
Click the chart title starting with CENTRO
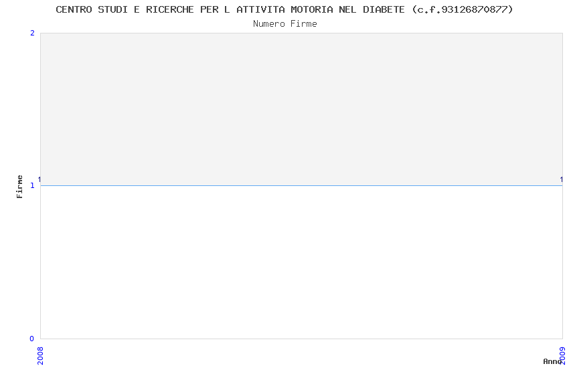(x=284, y=9)
